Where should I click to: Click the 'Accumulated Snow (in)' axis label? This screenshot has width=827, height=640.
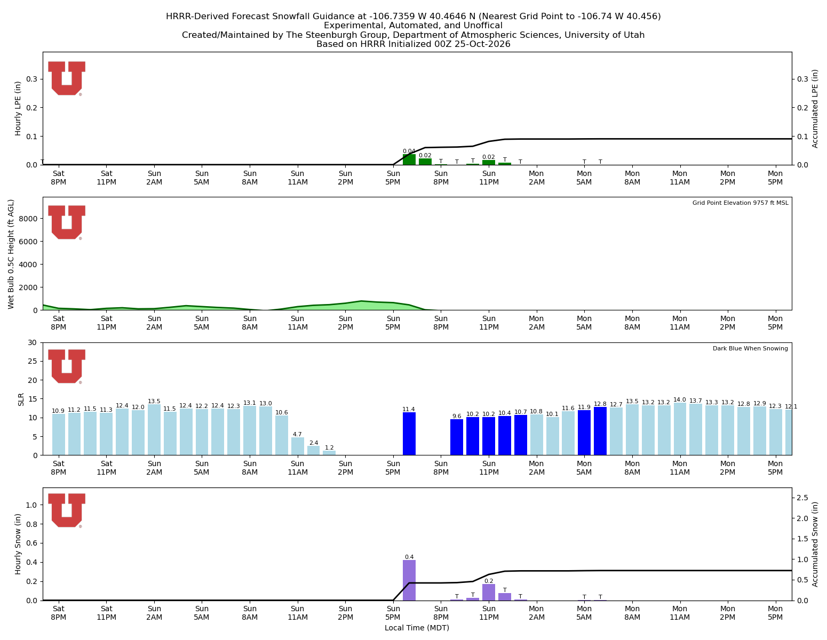point(815,544)
